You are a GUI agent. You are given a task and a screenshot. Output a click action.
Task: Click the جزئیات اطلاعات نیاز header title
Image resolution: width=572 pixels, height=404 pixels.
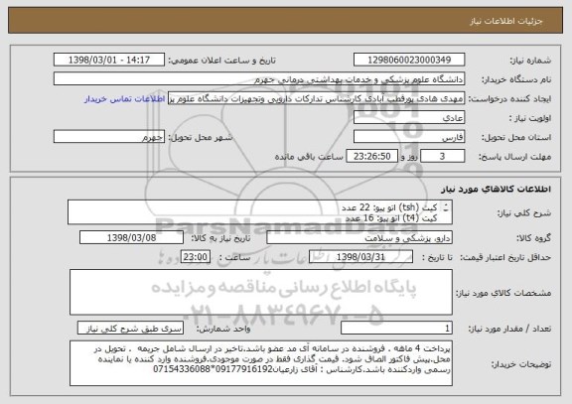click(x=506, y=21)
